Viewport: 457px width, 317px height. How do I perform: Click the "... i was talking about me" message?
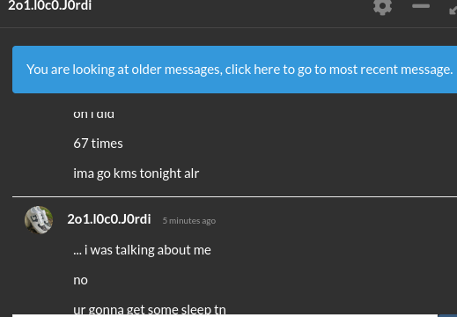point(142,250)
